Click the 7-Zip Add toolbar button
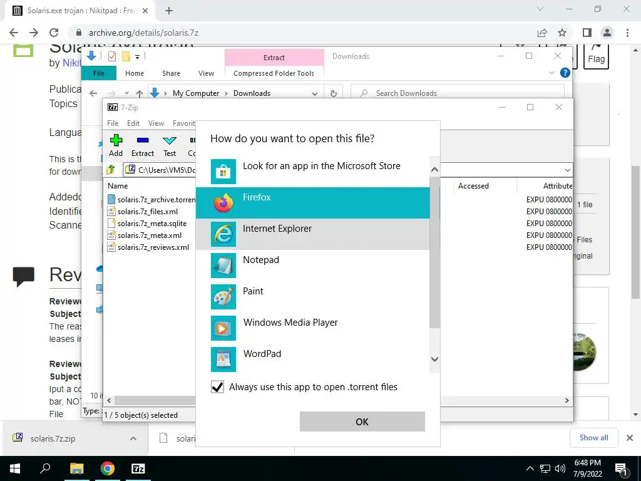 click(x=116, y=145)
